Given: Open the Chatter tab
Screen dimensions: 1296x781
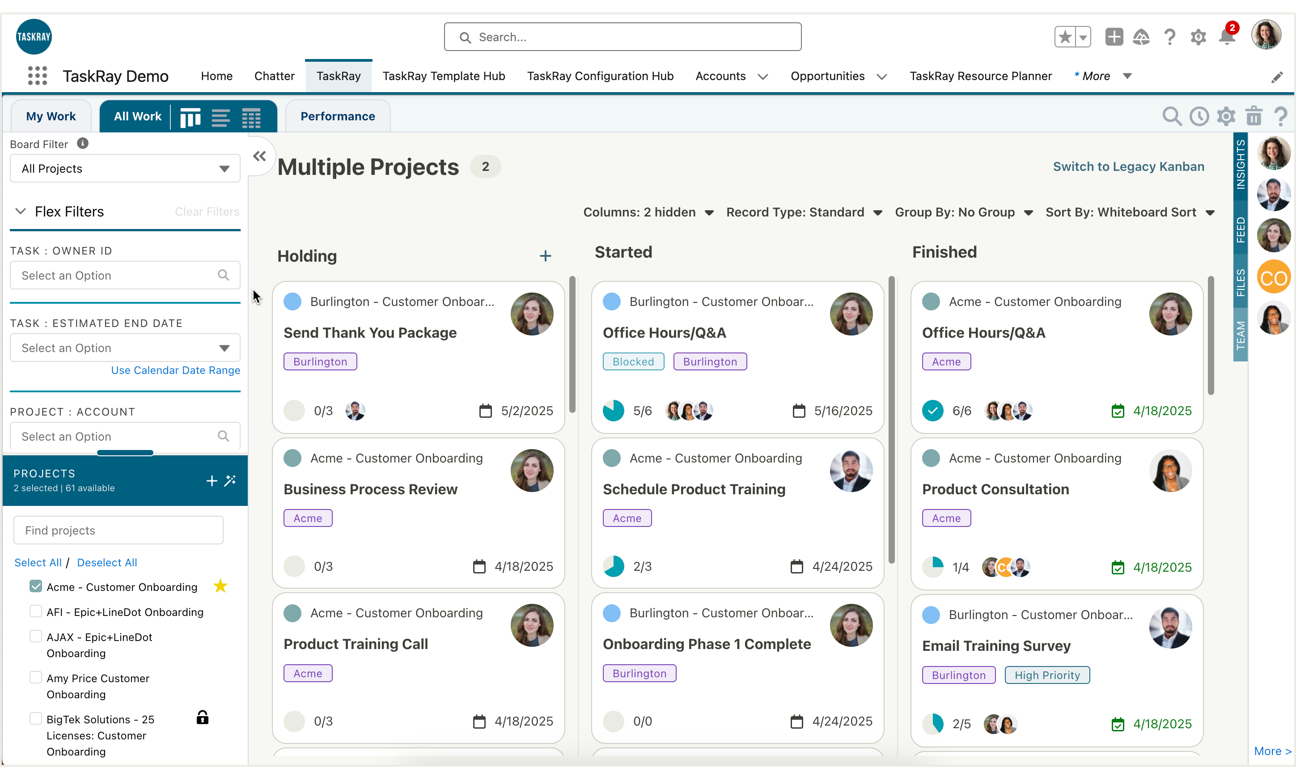Looking at the screenshot, I should click(274, 76).
